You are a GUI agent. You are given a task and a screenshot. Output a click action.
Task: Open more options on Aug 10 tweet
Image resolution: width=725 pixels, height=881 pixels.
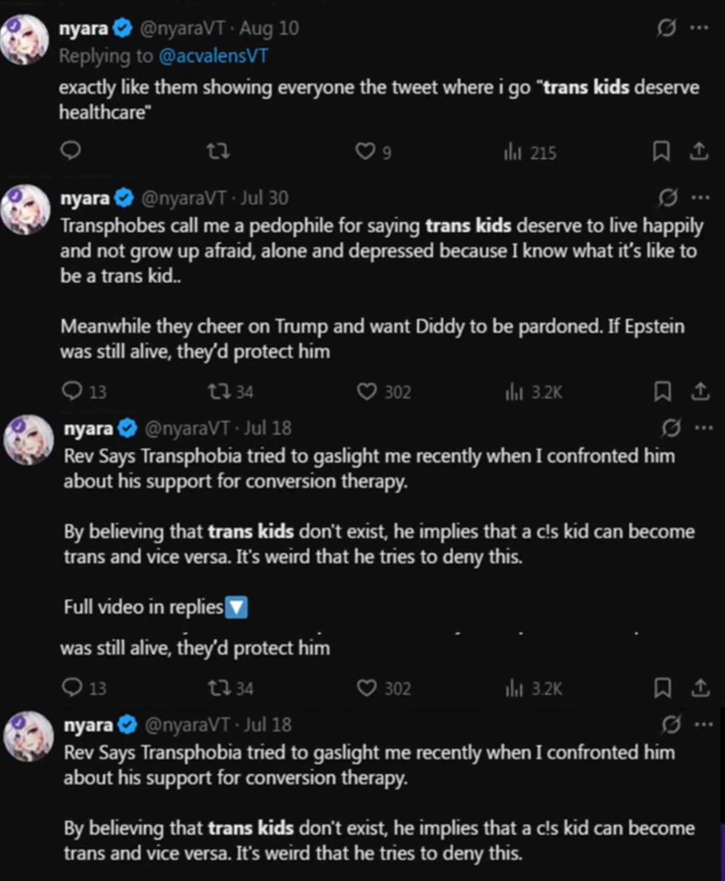pyautogui.click(x=699, y=27)
